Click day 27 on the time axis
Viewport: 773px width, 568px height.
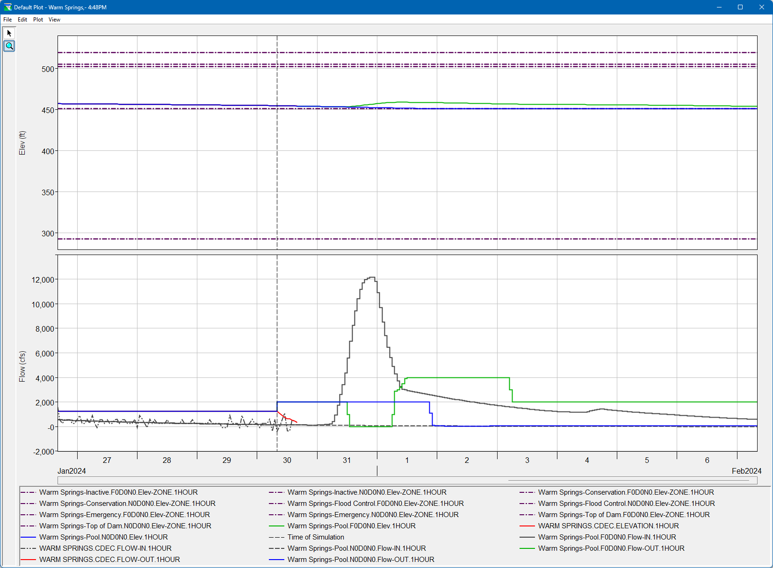pyautogui.click(x=107, y=460)
